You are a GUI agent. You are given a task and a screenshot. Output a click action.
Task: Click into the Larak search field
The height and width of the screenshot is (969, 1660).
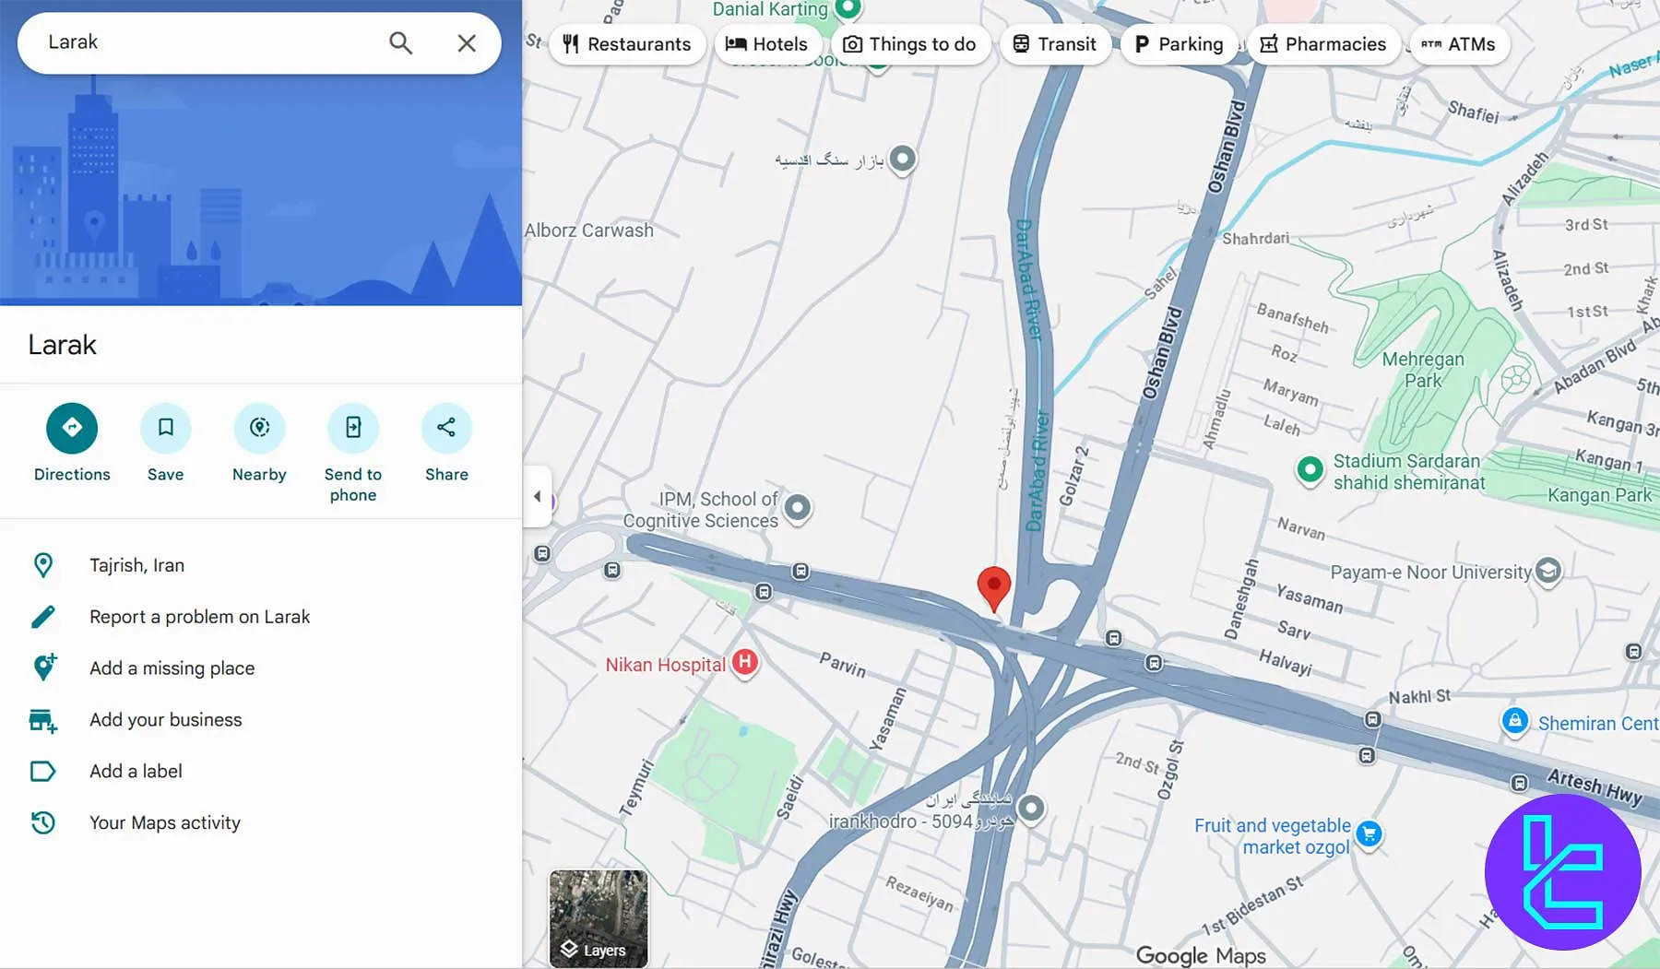coord(203,42)
